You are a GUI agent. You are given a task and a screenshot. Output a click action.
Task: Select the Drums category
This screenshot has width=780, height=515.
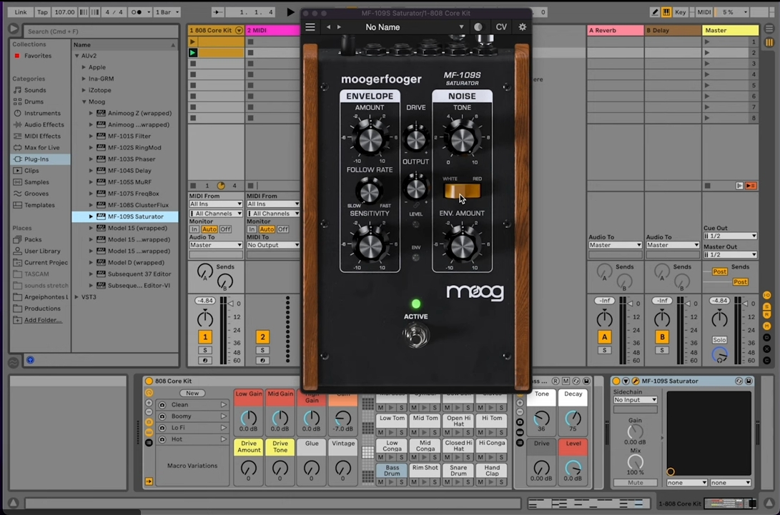coord(34,101)
